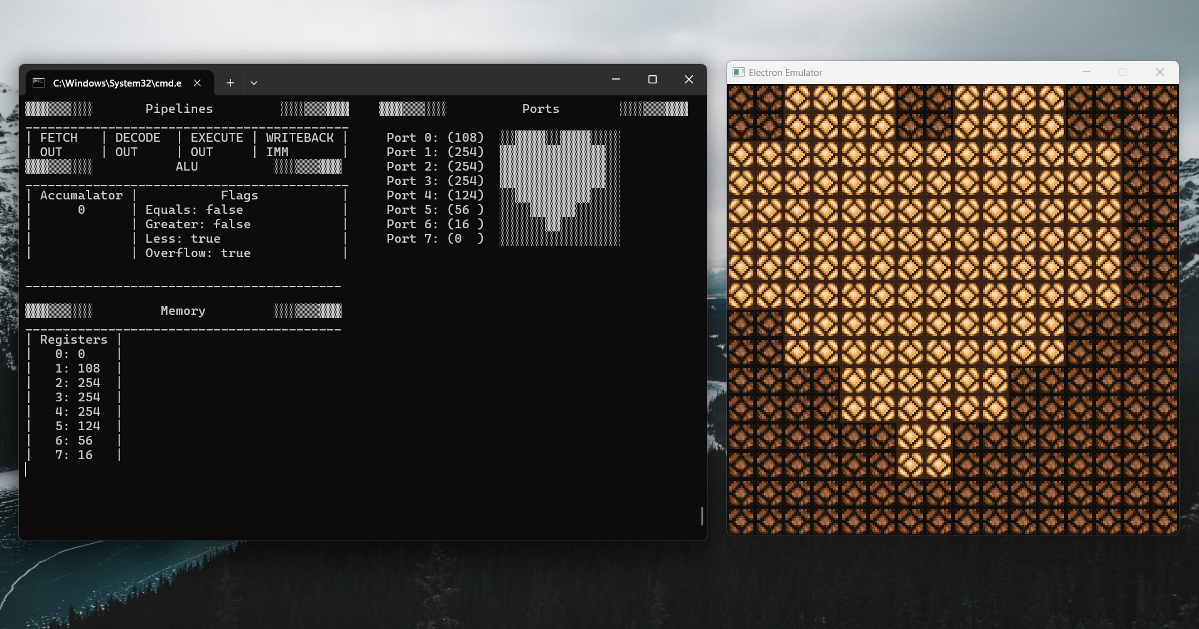Click the shaded block next to the Memory header

[x=307, y=310]
